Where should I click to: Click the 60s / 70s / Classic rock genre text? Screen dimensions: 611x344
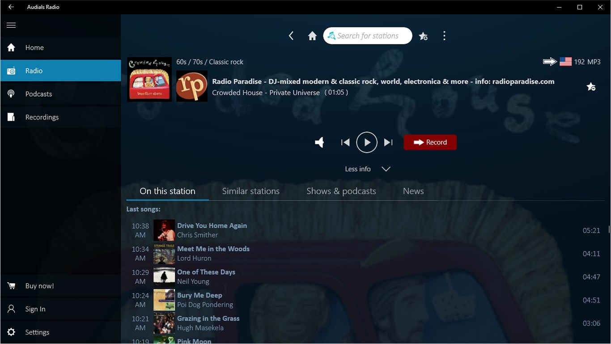click(x=210, y=62)
